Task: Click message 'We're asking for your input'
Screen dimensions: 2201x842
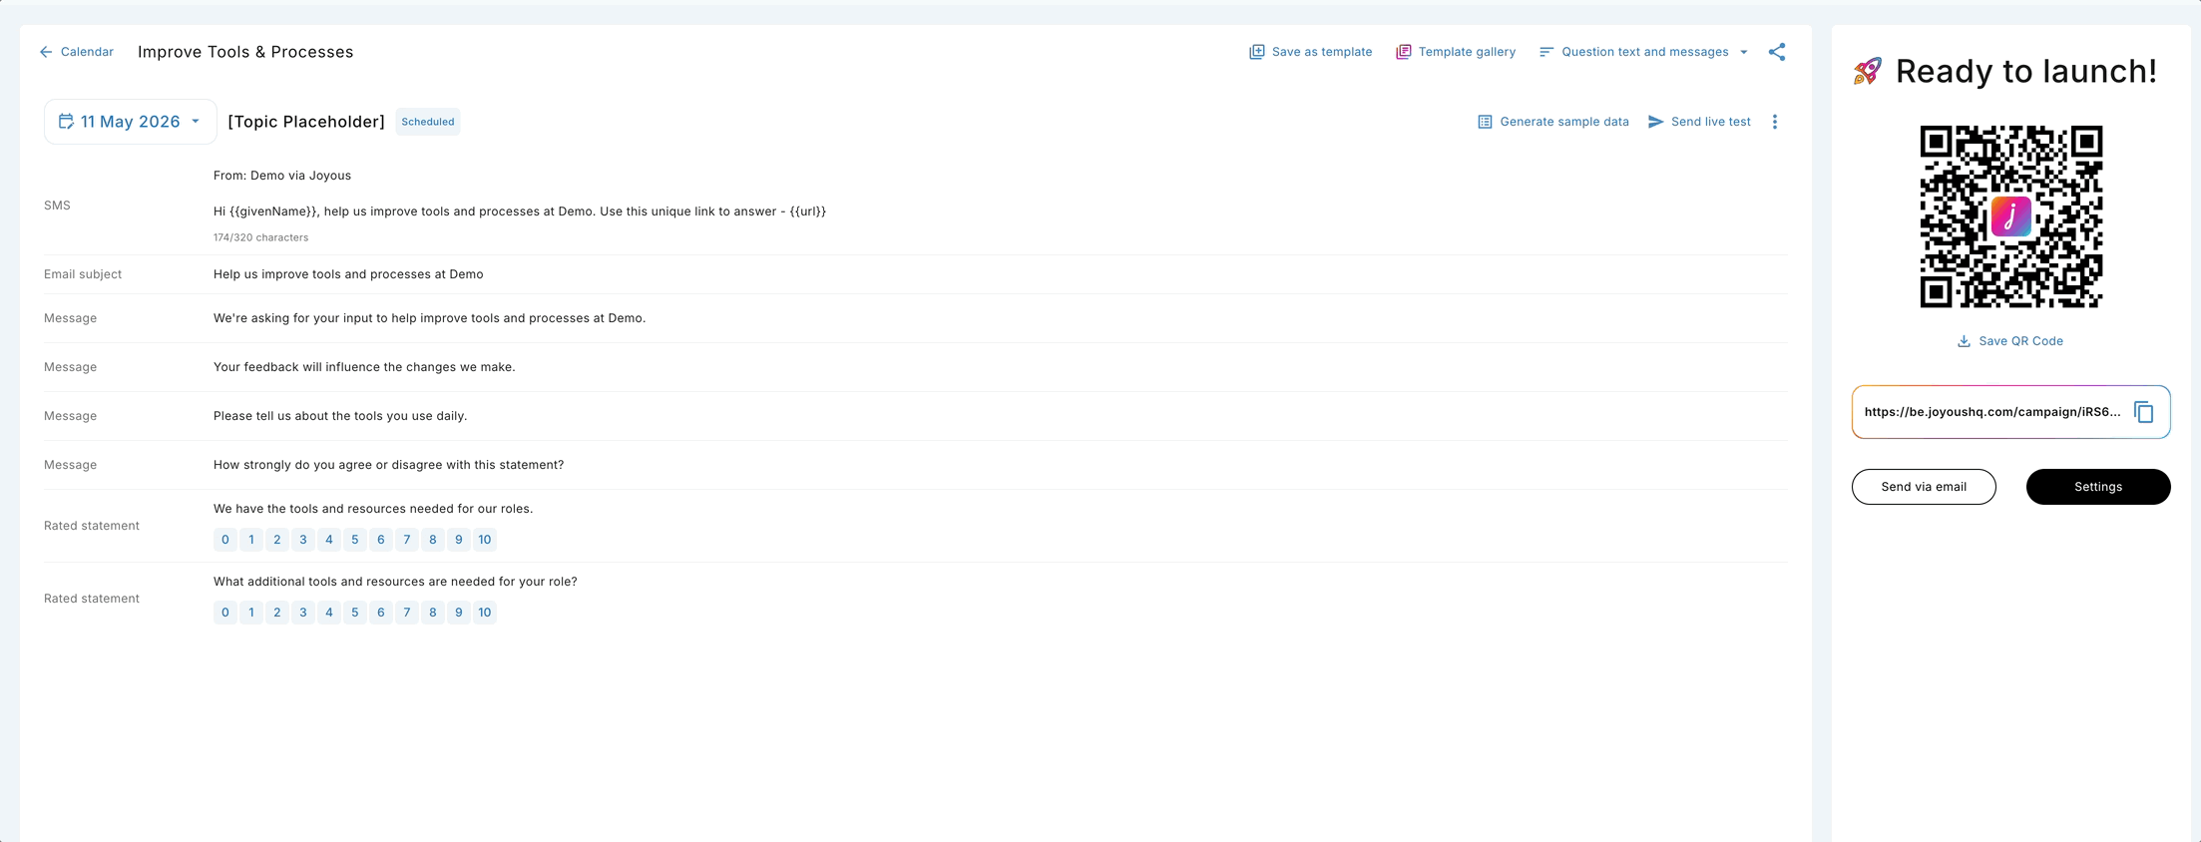Action: point(429,318)
